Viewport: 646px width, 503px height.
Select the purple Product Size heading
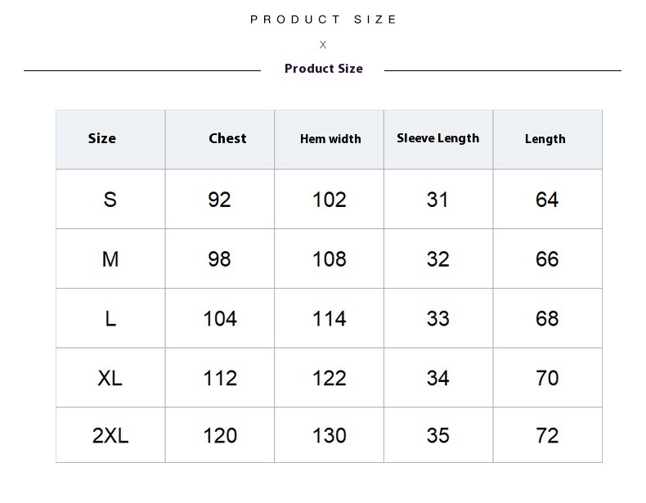tap(324, 69)
